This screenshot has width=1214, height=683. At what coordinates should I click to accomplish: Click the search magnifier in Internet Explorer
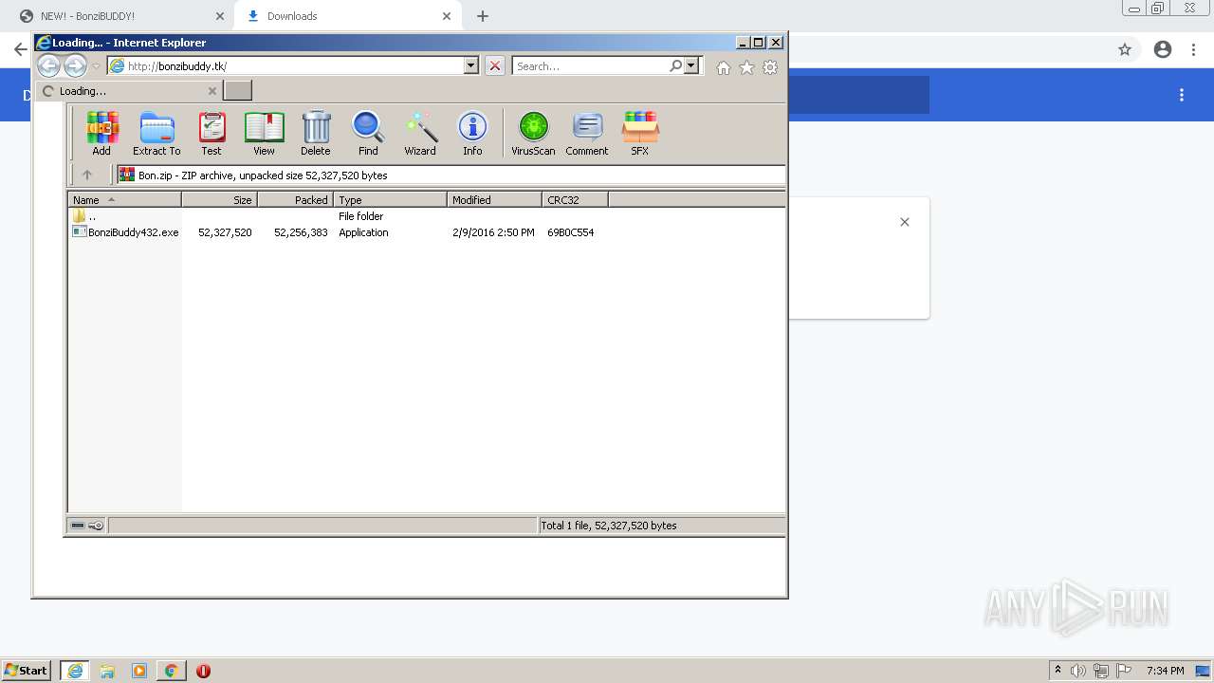coord(675,65)
